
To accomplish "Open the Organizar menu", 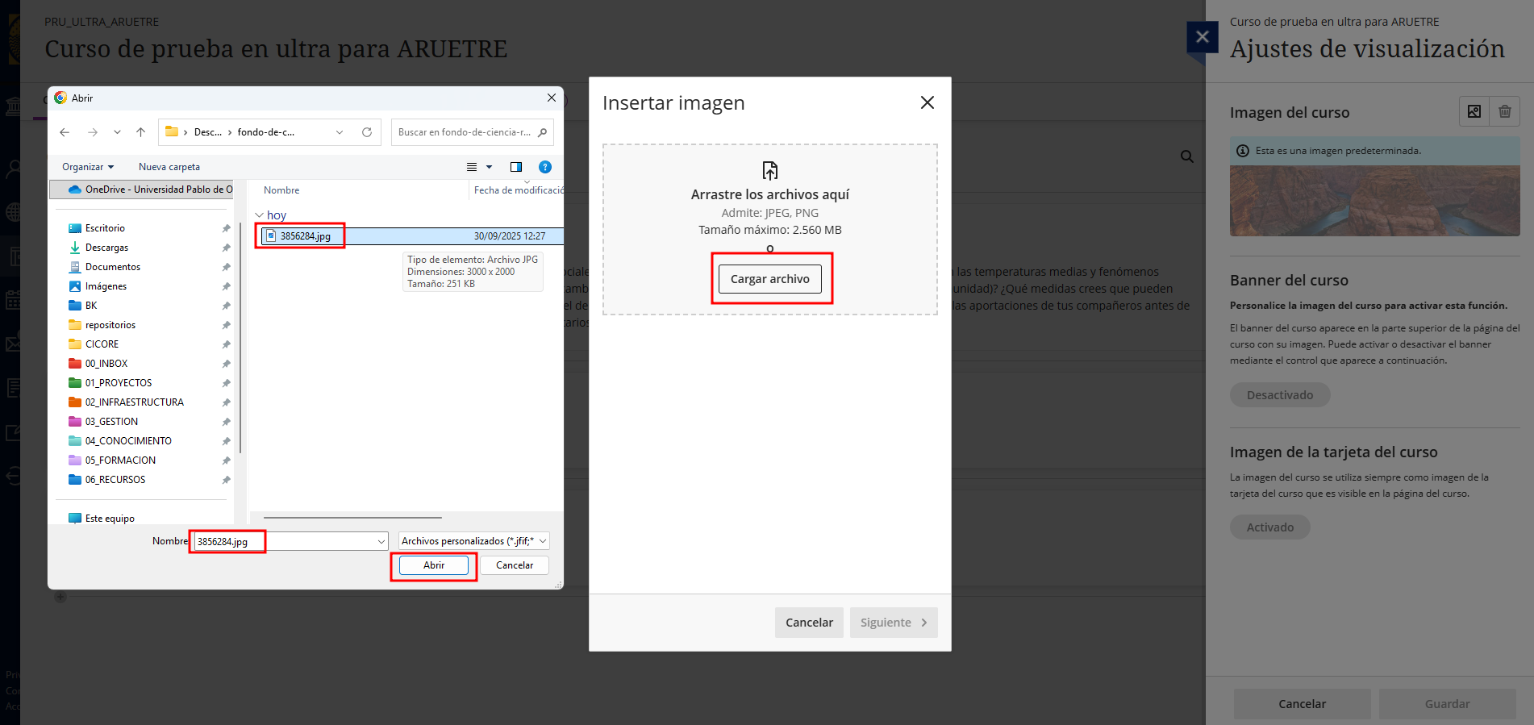I will (87, 167).
